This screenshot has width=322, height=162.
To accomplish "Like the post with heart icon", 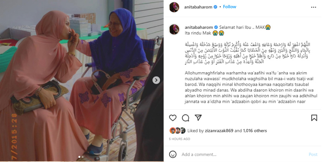I will [x=173, y=118].
